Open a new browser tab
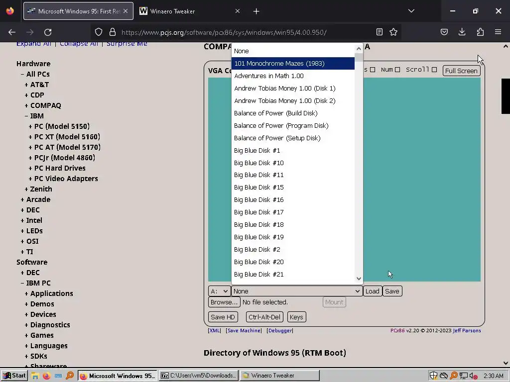Image resolution: width=510 pixels, height=382 pixels. tap(256, 11)
